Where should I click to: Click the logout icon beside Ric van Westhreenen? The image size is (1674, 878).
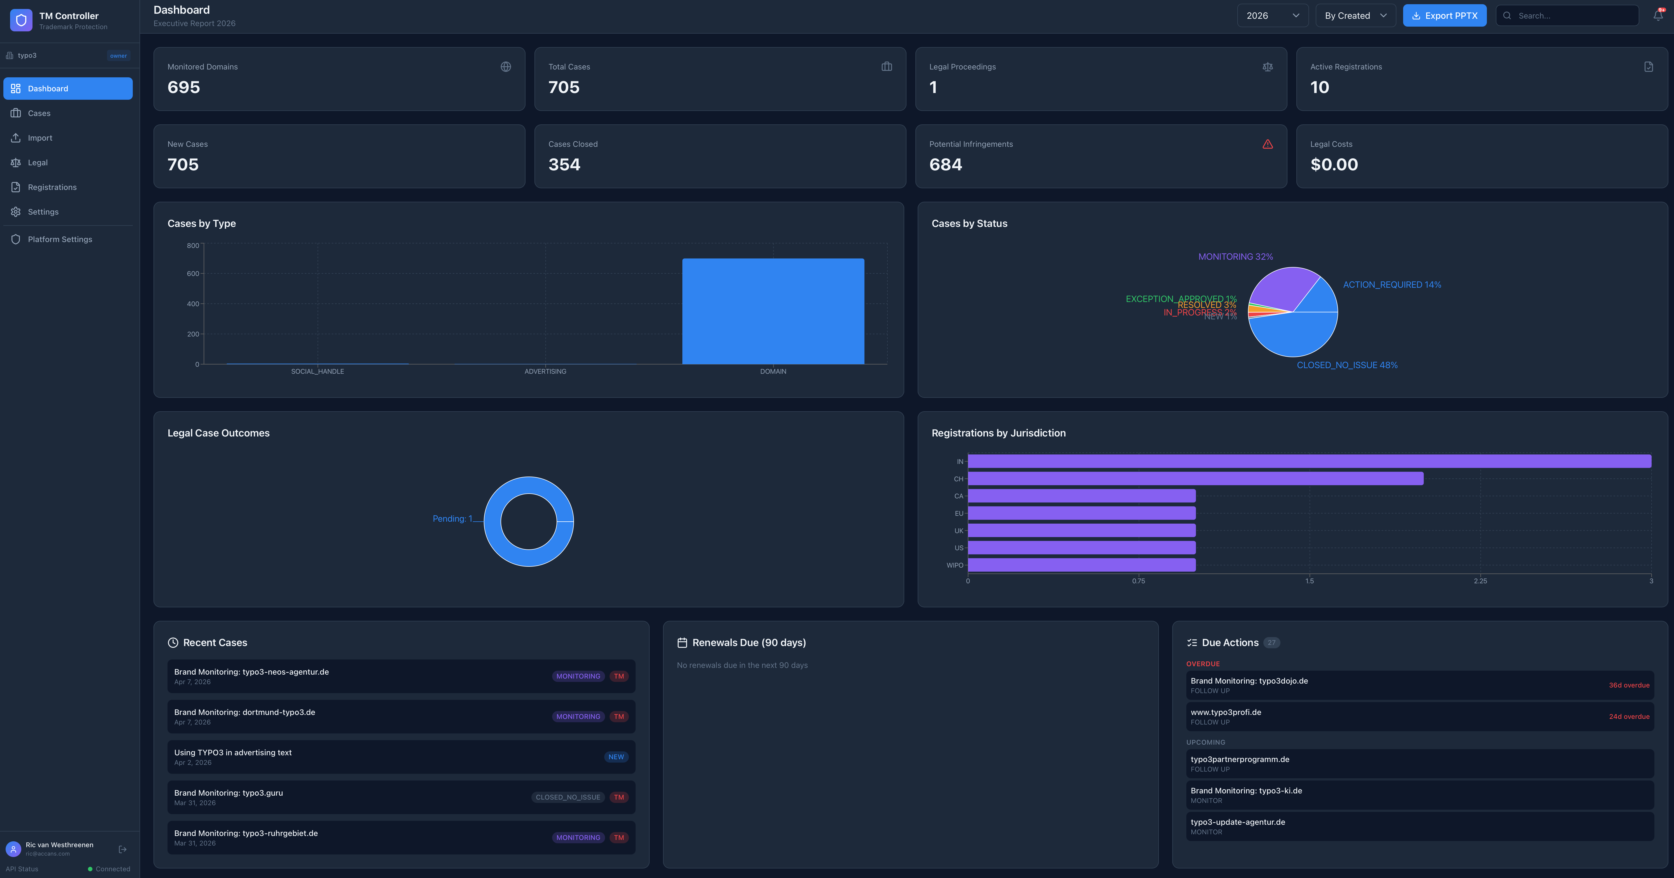click(123, 849)
